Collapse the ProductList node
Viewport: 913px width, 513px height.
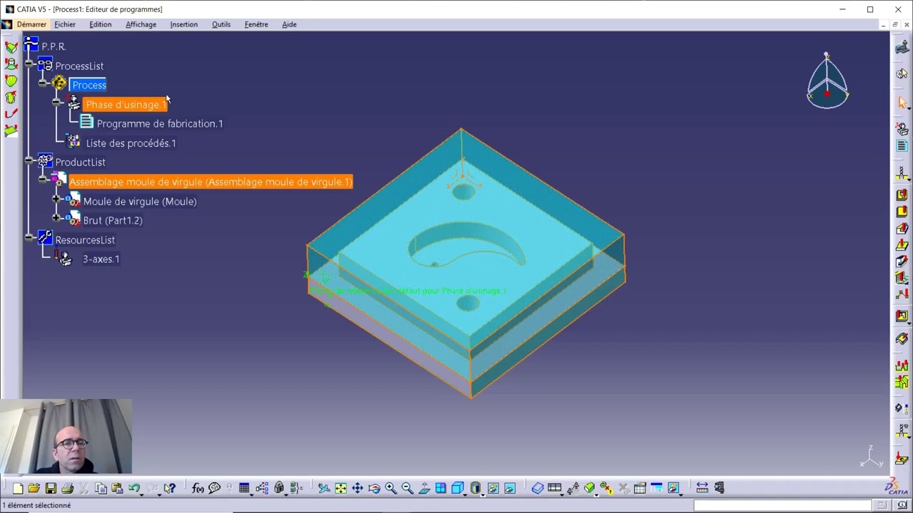[x=30, y=160]
